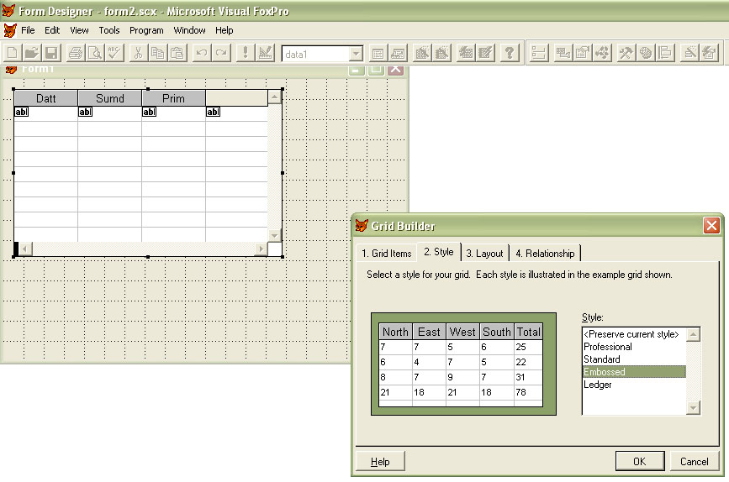Select <Preserve current style> in Style list

point(634,334)
